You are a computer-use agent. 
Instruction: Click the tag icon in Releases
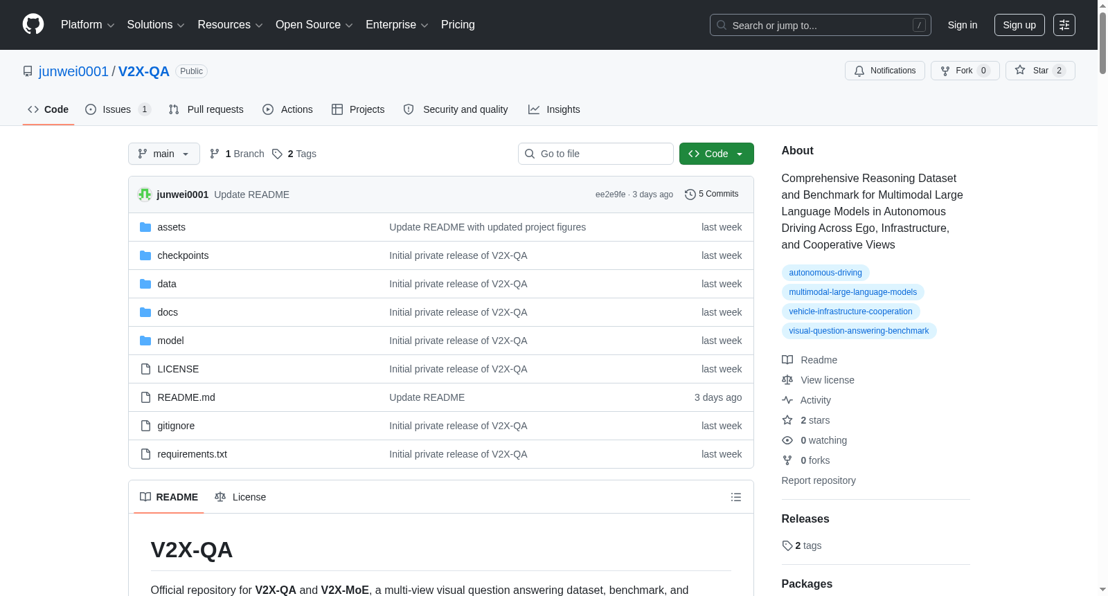click(787, 545)
